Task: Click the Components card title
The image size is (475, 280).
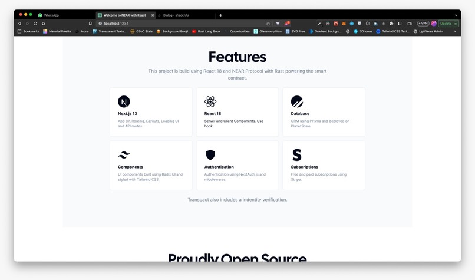Action: [x=131, y=167]
